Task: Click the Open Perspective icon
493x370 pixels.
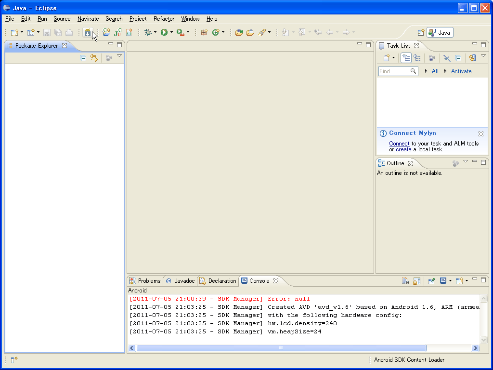Action: pyautogui.click(x=421, y=32)
